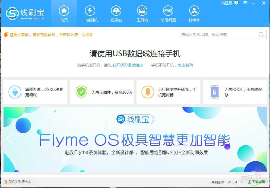Open the hamburger menu icon
The image size is (270, 188).
pos(245,3)
